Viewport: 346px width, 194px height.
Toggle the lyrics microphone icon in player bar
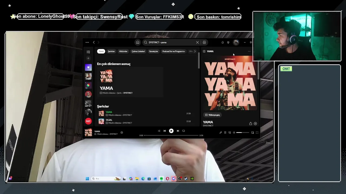tap(221, 133)
